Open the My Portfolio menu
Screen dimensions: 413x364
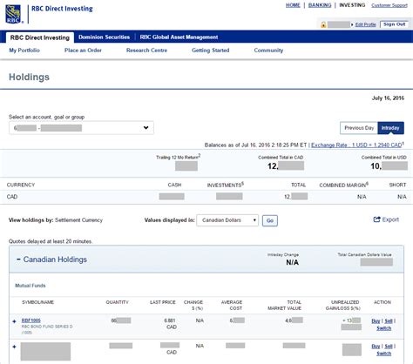[x=24, y=51]
